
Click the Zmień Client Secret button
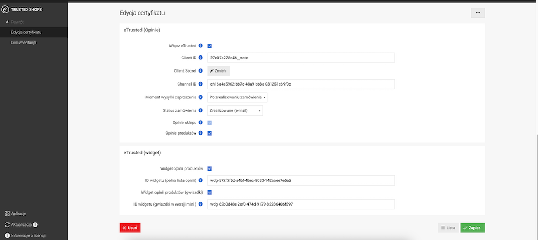click(x=218, y=70)
